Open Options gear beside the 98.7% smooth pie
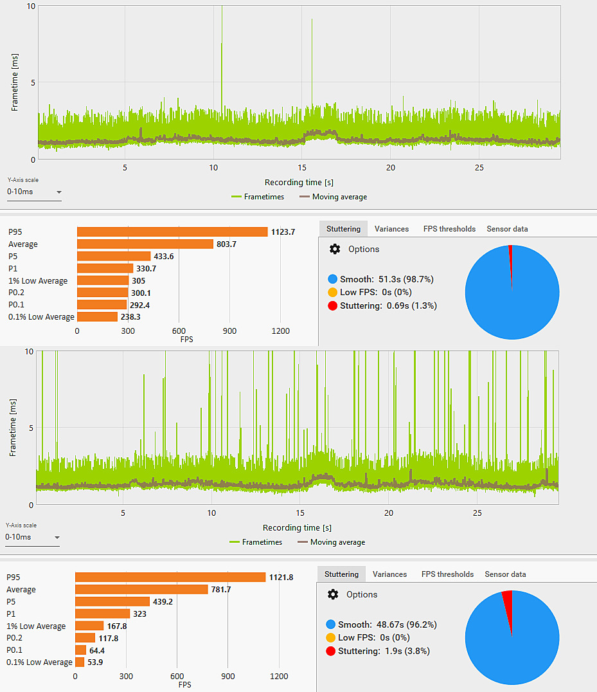 click(335, 250)
